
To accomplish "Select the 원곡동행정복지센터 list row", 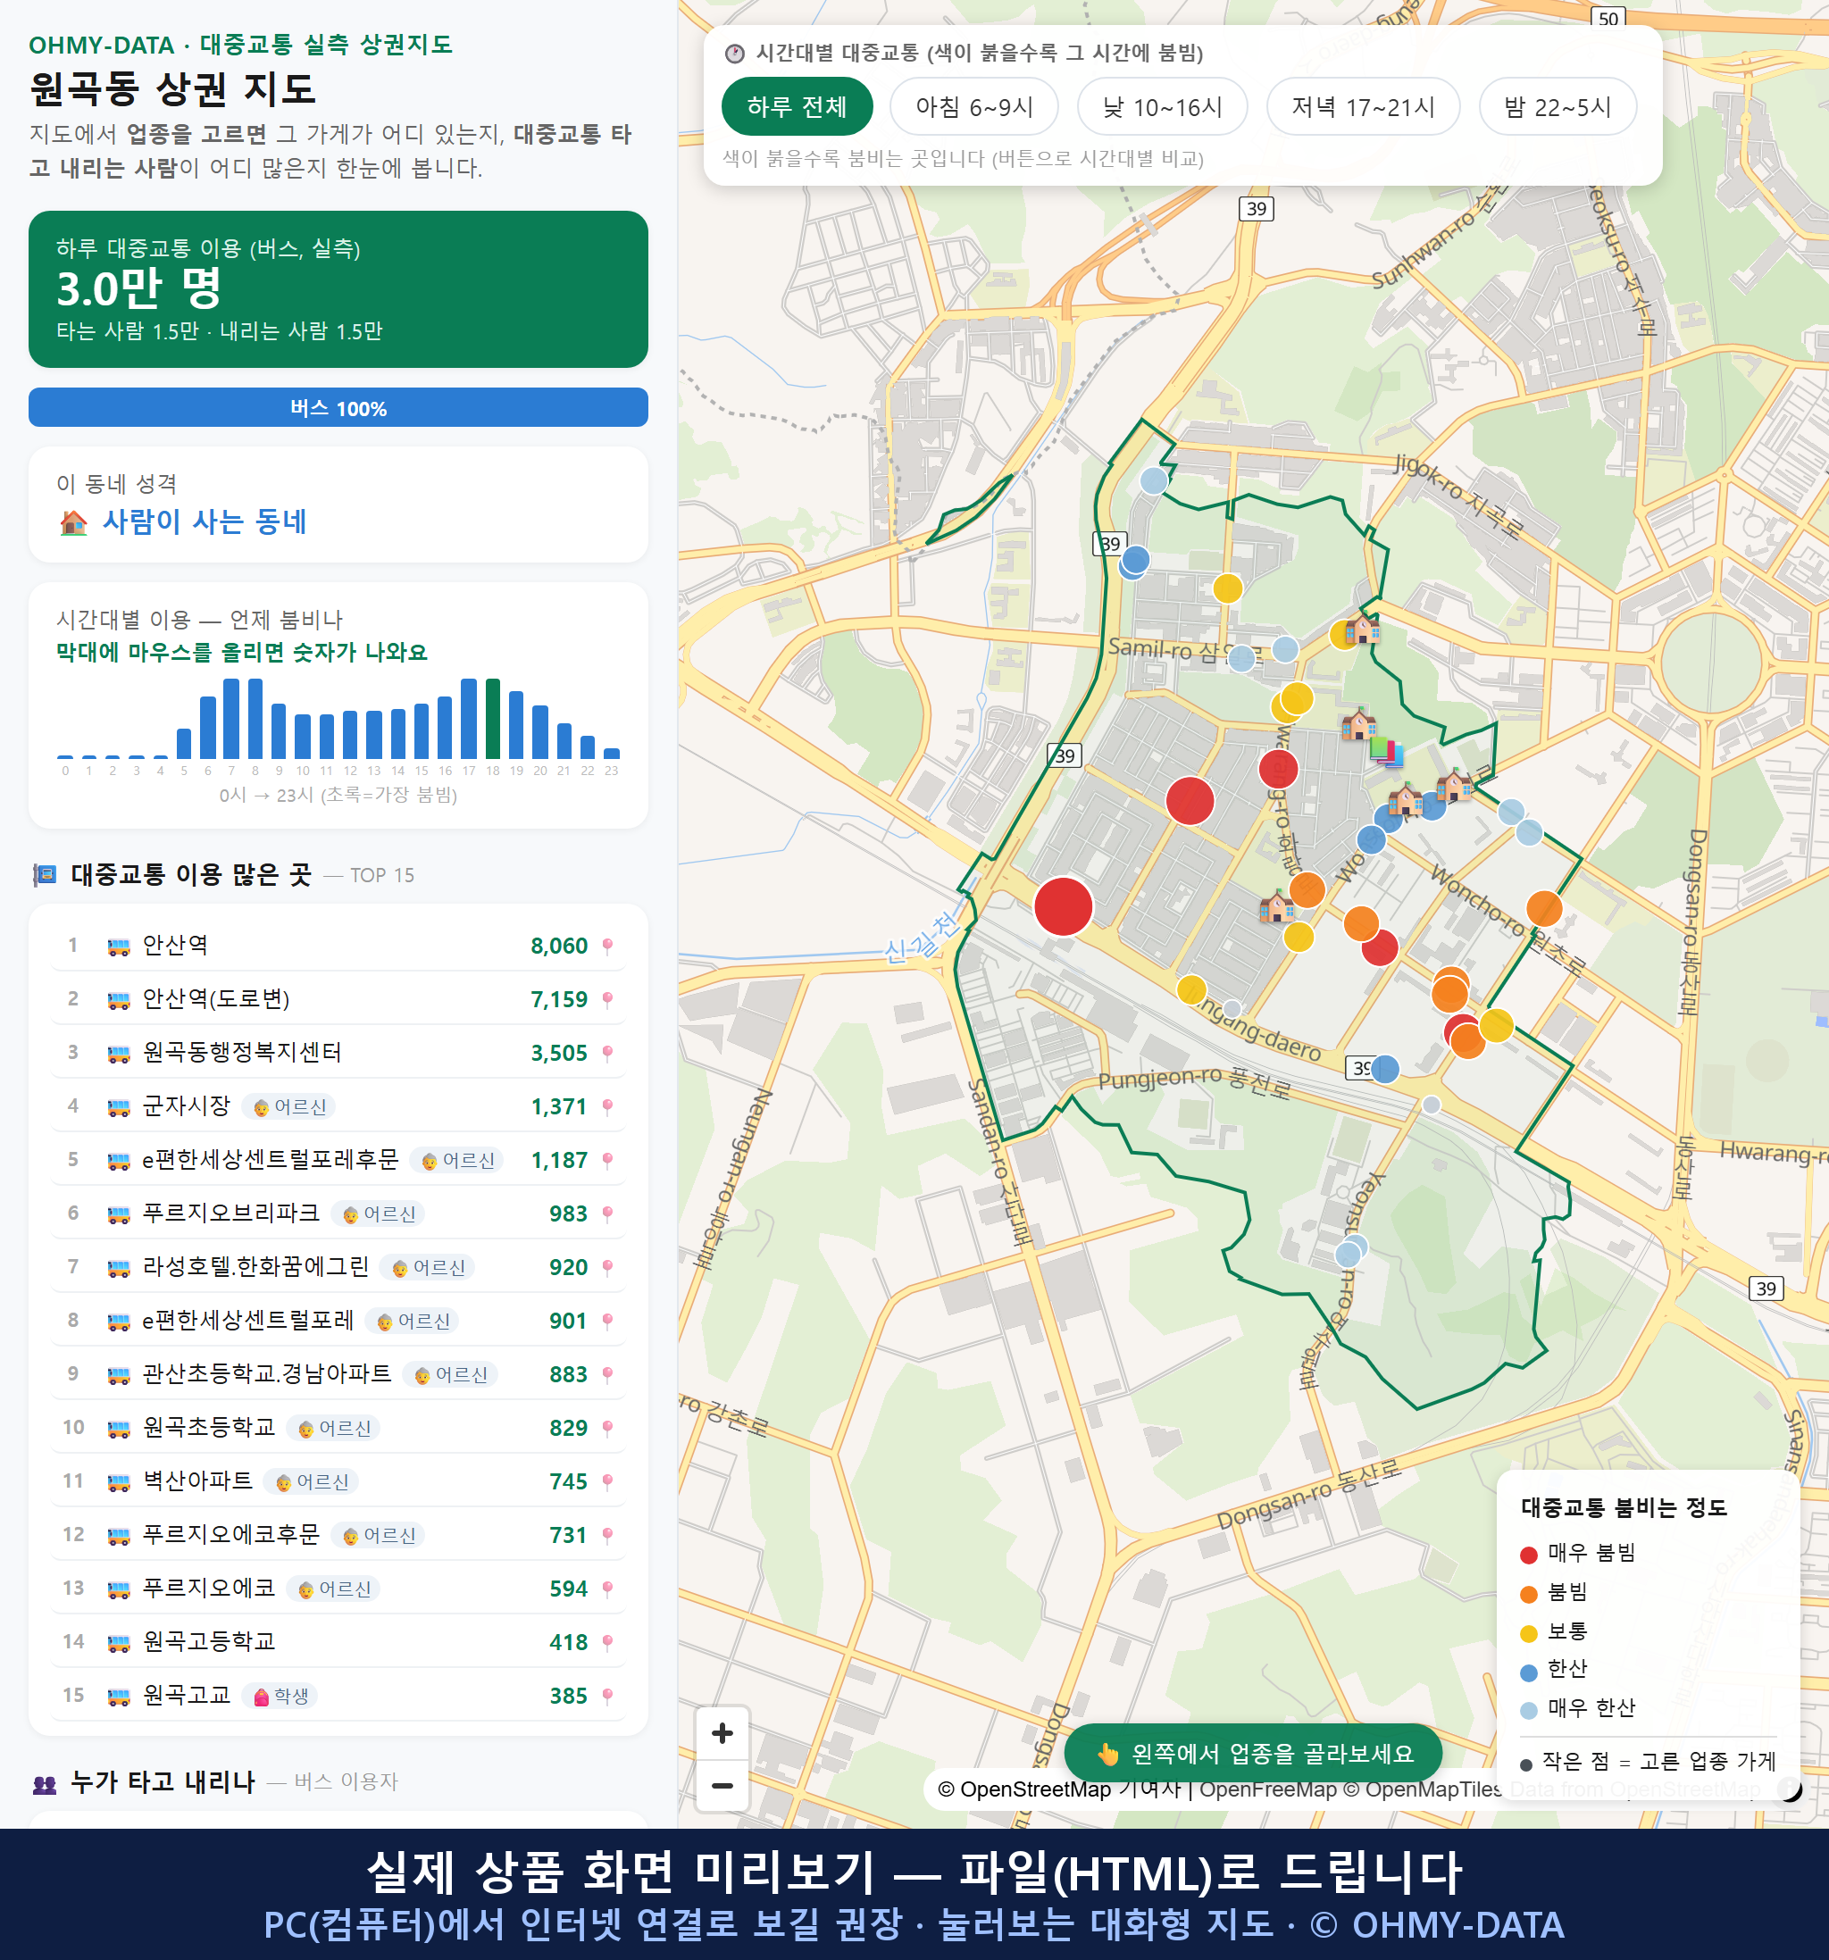I will 338,1053.
